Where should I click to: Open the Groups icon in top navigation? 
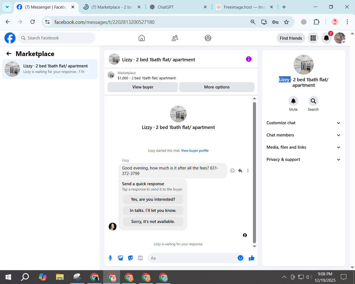pos(208,38)
